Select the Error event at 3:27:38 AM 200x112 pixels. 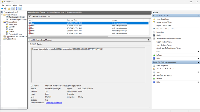(x=88, y=31)
